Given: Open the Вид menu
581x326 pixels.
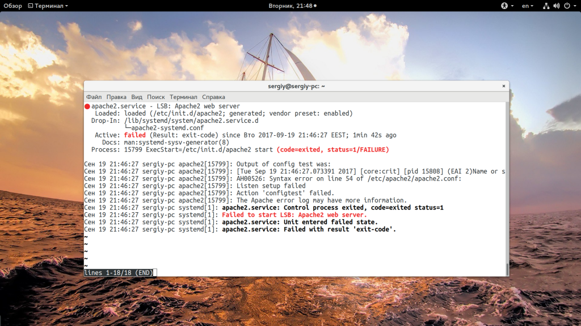Looking at the screenshot, I should [137, 97].
